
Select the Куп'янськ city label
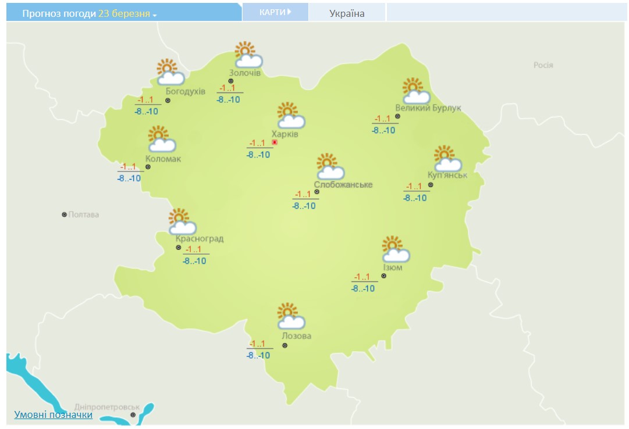coord(447,175)
